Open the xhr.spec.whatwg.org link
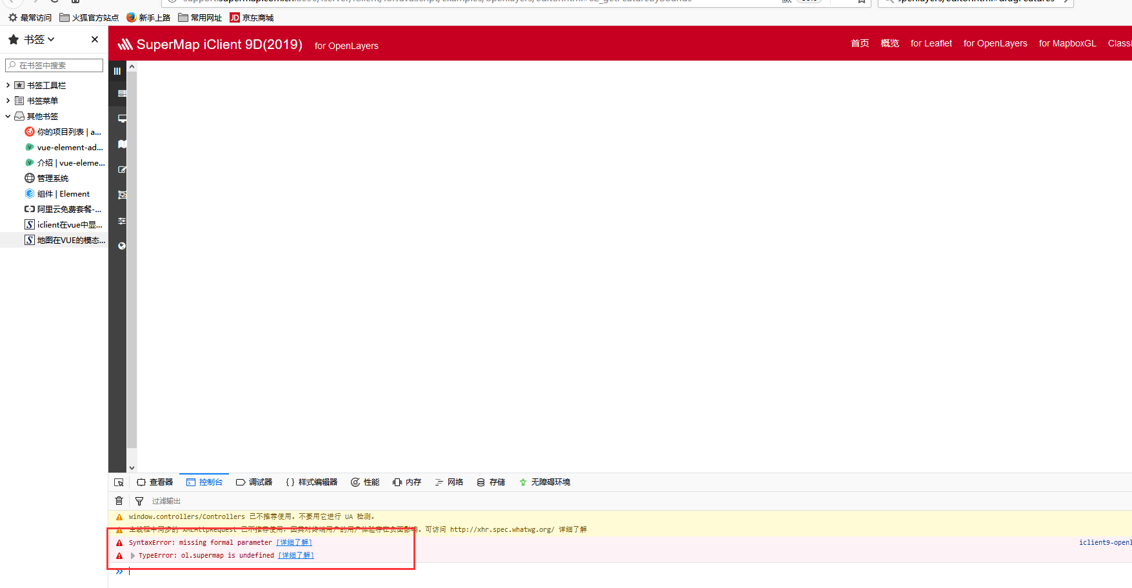1132x588 pixels. tap(502, 530)
